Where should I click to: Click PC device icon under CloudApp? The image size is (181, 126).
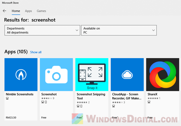point(114,106)
